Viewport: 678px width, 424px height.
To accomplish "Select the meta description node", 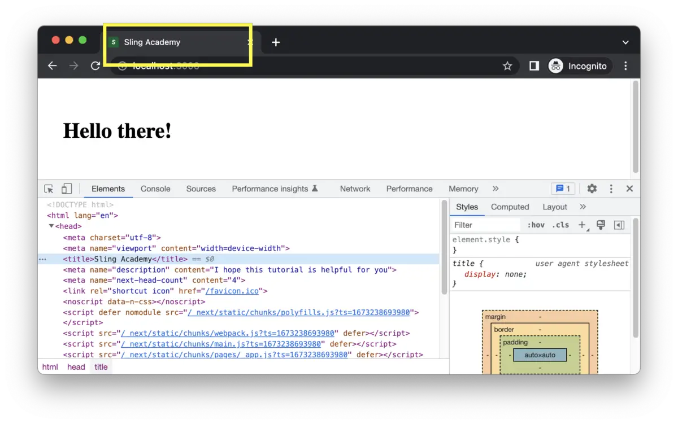I will 229,270.
